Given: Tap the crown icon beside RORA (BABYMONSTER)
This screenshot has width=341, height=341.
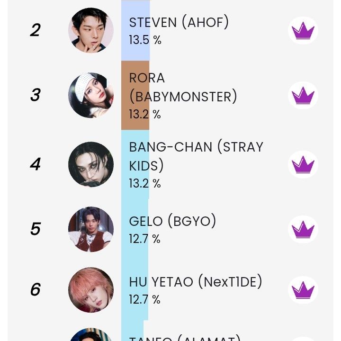Looking at the screenshot, I should pyautogui.click(x=303, y=96).
